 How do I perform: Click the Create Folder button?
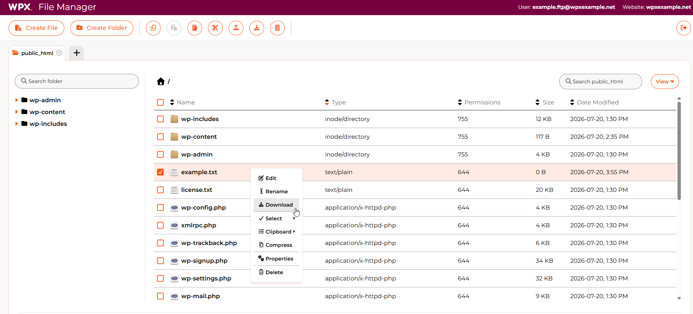(102, 28)
